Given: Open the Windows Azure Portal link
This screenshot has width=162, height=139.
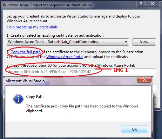Looking at the screenshot, I should (x=65, y=57).
